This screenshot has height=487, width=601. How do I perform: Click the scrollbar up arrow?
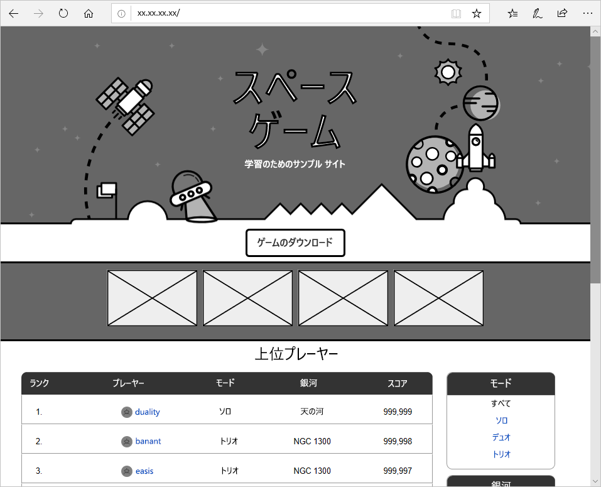pyautogui.click(x=595, y=31)
